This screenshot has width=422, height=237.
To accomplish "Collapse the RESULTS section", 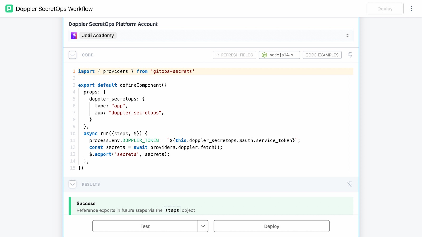I will 73,184.
